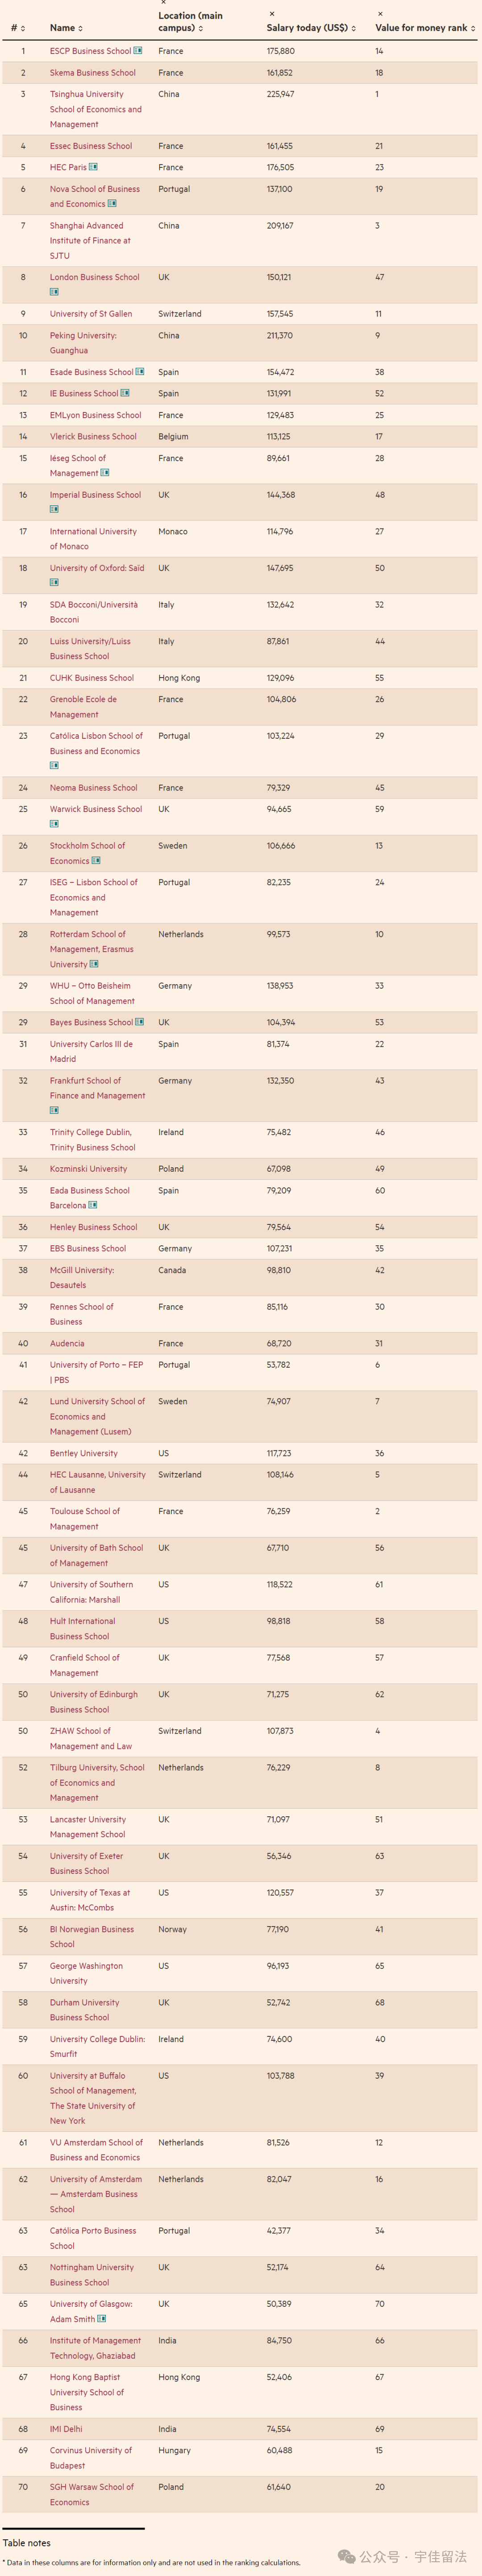The image size is (482, 2576).
Task: Click the profile icon under Imperial Business School
Action: coord(54,509)
